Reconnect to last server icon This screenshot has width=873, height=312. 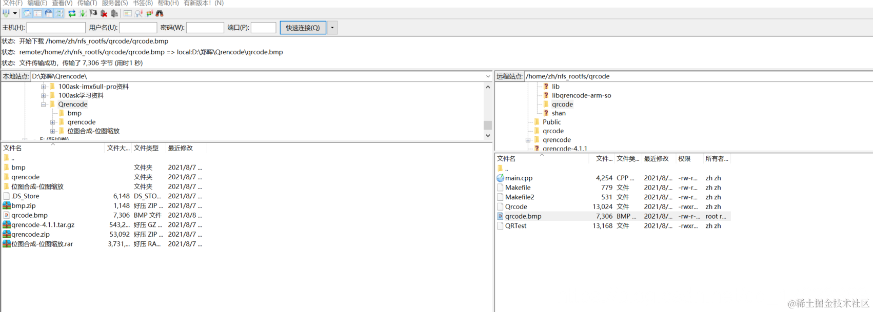114,13
